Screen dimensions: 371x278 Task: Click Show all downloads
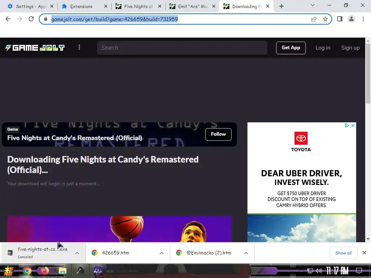(343, 253)
